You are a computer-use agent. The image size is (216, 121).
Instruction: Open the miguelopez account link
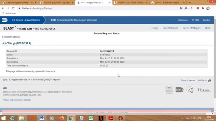[183, 20]
